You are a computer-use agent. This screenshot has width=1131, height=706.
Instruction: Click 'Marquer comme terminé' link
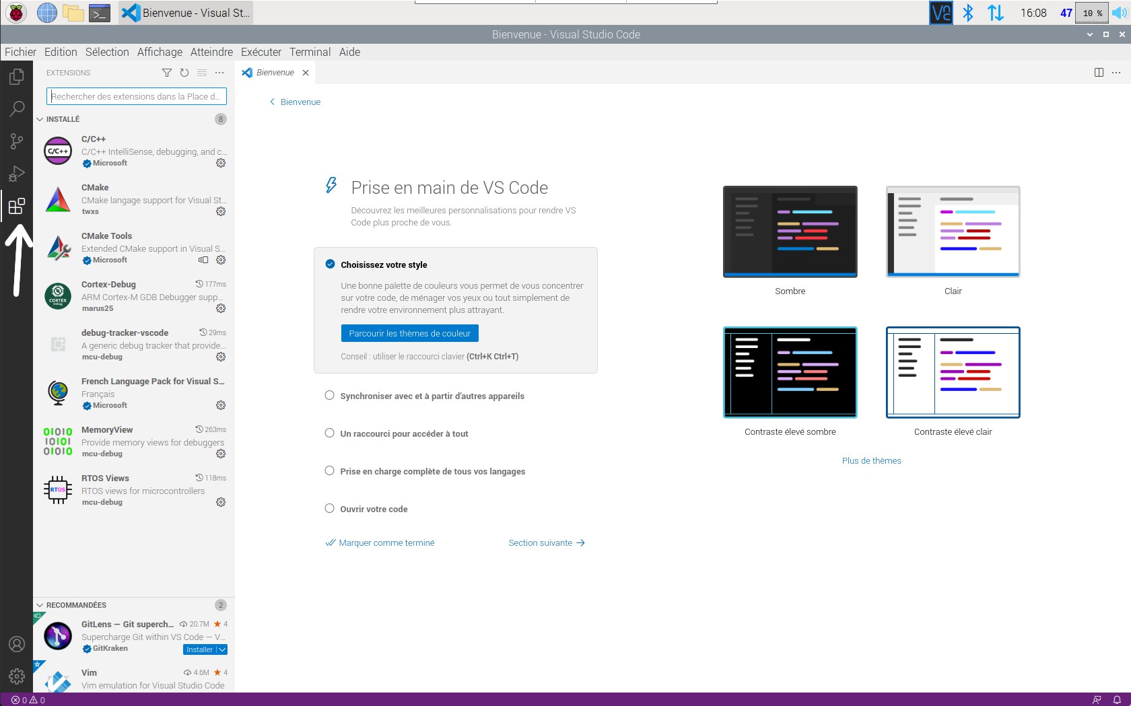click(x=380, y=542)
